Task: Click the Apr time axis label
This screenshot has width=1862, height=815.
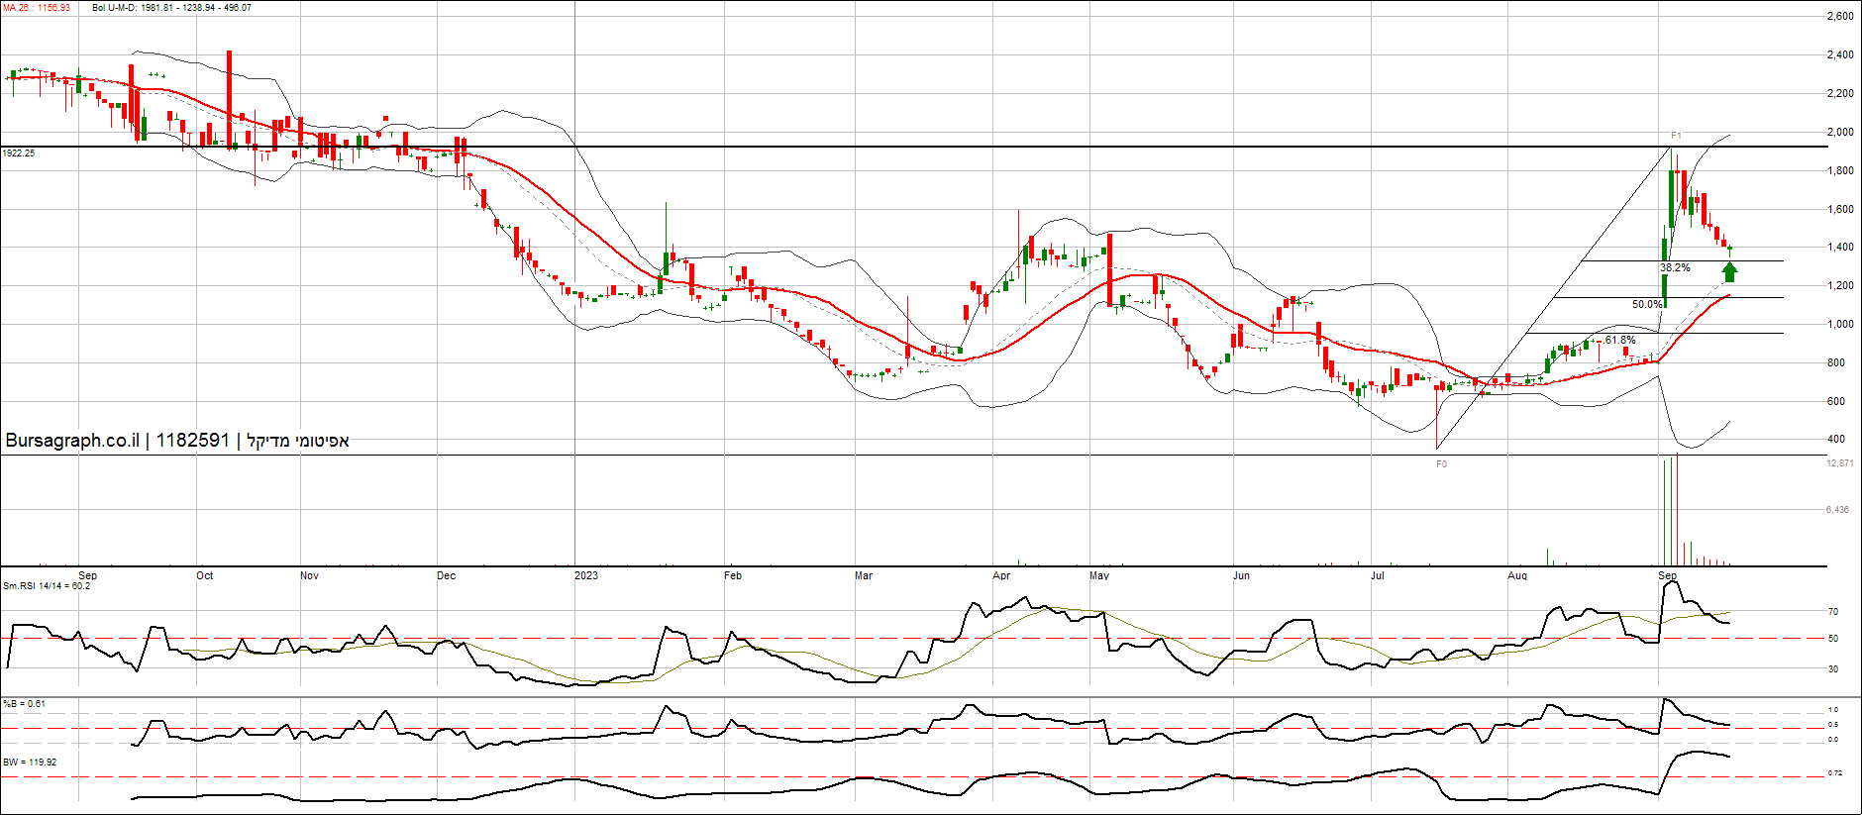Action: 1001,575
